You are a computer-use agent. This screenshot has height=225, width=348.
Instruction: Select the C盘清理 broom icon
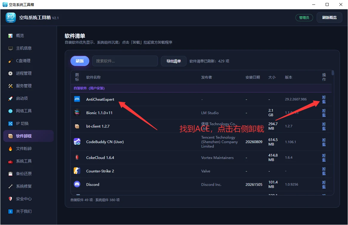10,61
